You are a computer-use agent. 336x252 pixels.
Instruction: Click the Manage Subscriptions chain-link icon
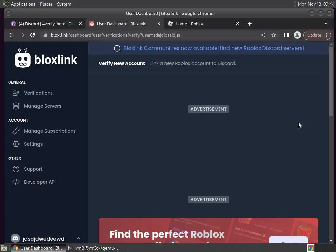[x=16, y=131]
